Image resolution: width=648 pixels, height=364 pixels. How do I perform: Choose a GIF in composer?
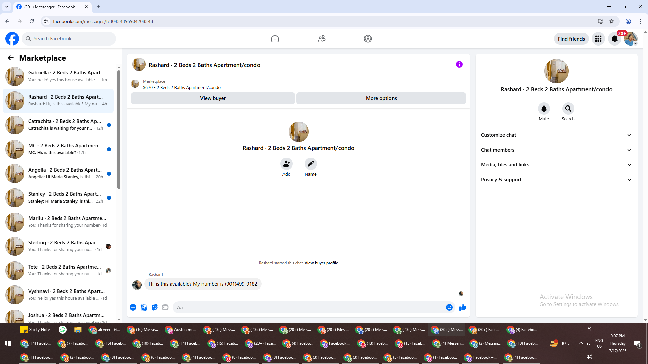pyautogui.click(x=165, y=307)
